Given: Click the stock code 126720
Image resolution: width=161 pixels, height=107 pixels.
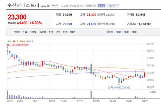Looking at the screenshot, I should [45, 6].
